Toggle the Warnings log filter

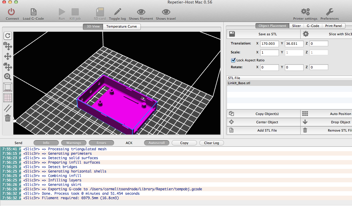pos(74,143)
